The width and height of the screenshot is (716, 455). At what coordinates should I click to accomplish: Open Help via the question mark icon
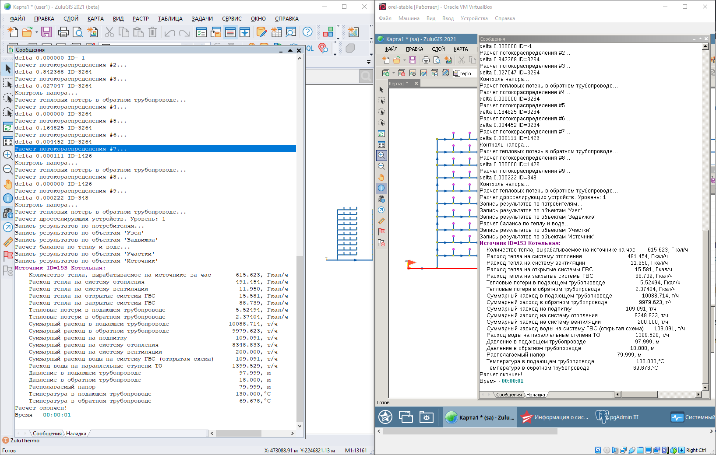coord(307,32)
